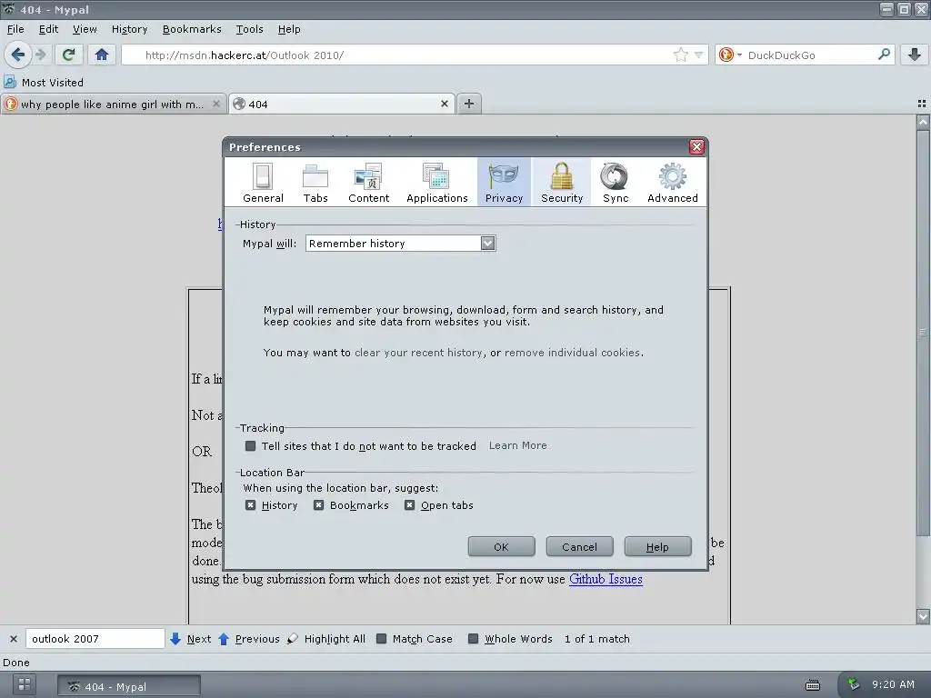The height and width of the screenshot is (698, 931).
Task: Close the anime girl search tab
Action: [216, 104]
